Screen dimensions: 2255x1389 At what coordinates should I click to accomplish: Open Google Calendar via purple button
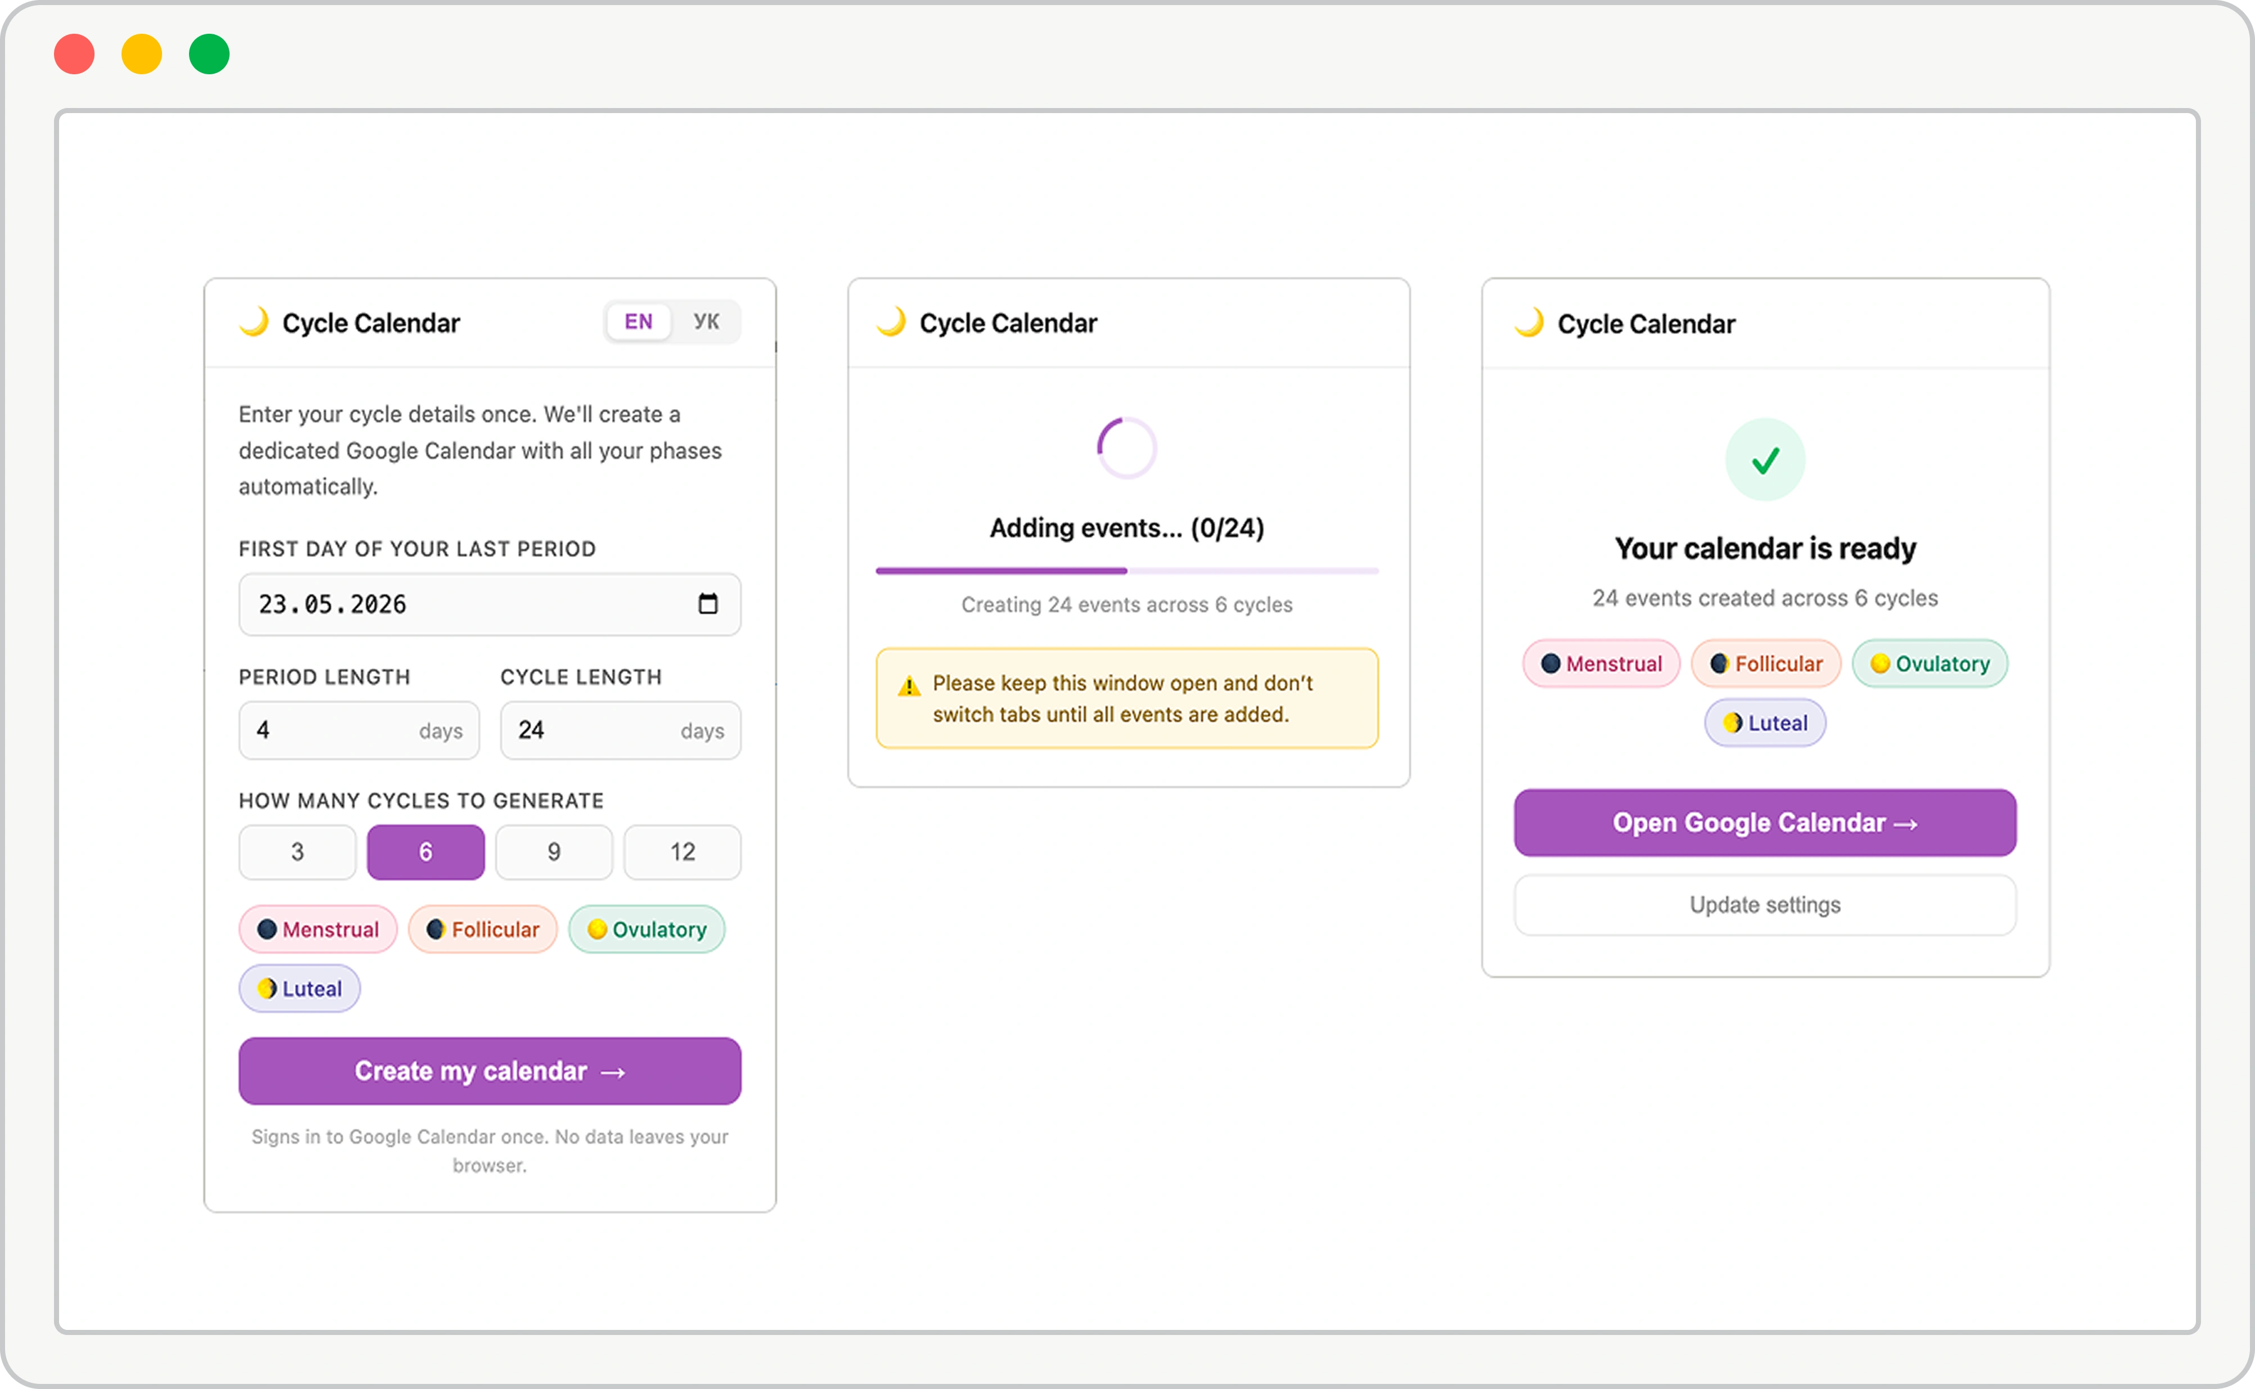coord(1764,823)
